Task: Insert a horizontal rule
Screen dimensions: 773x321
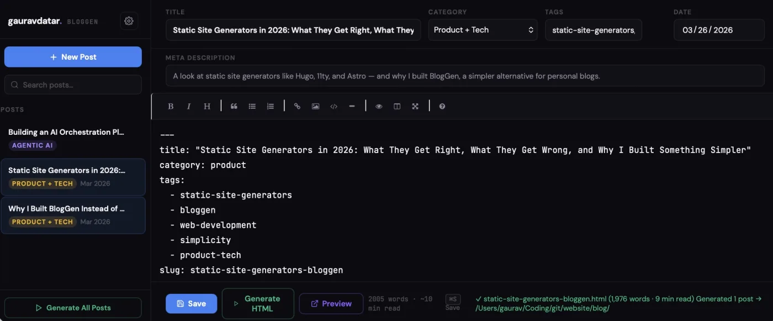Action: click(x=352, y=106)
